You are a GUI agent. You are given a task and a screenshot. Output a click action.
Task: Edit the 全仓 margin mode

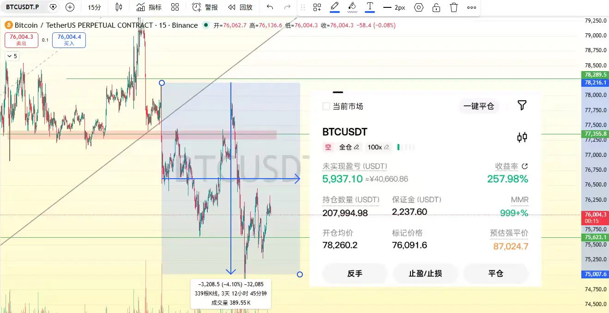[349, 147]
